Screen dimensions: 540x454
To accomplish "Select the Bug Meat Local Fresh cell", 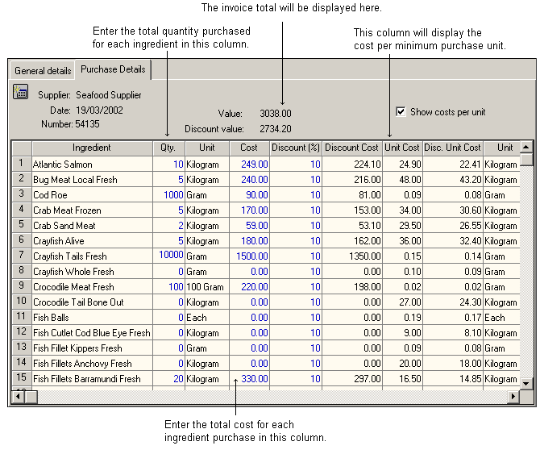I will (x=92, y=180).
